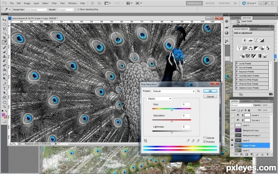Select the Hand tool

pos(5,102)
